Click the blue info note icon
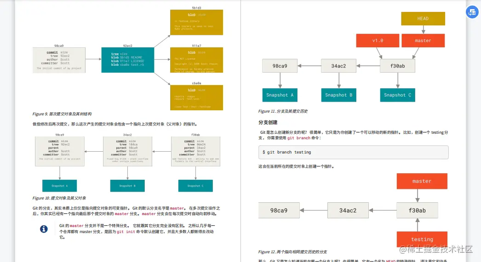Viewport: 481px width, 262px height. [44, 229]
